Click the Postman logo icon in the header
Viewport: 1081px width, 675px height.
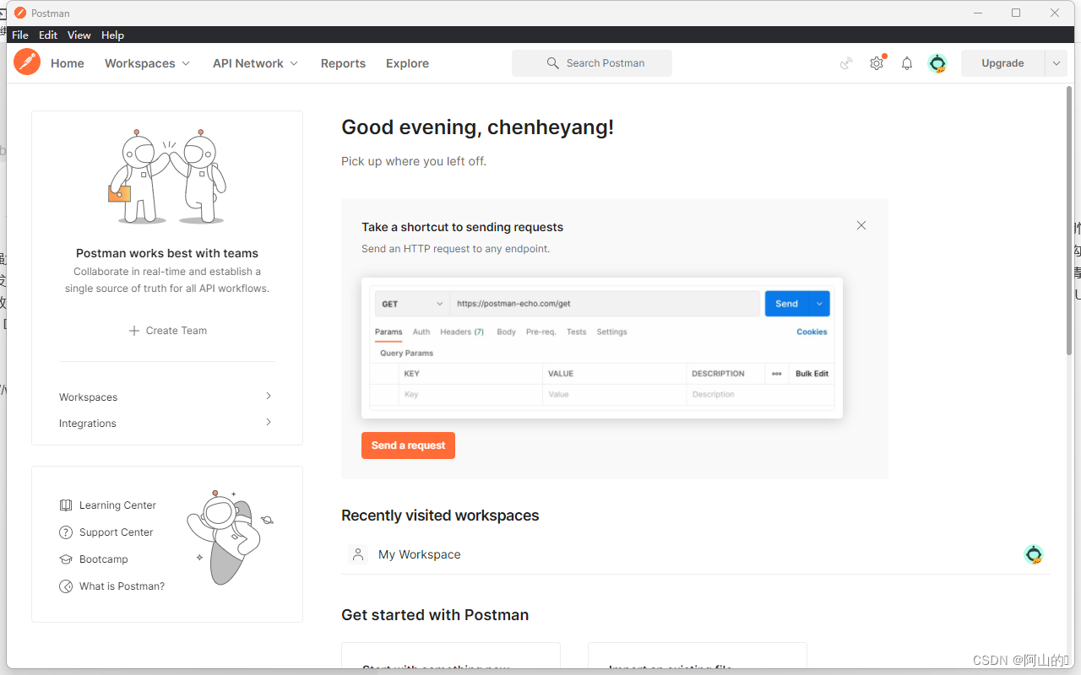click(27, 62)
